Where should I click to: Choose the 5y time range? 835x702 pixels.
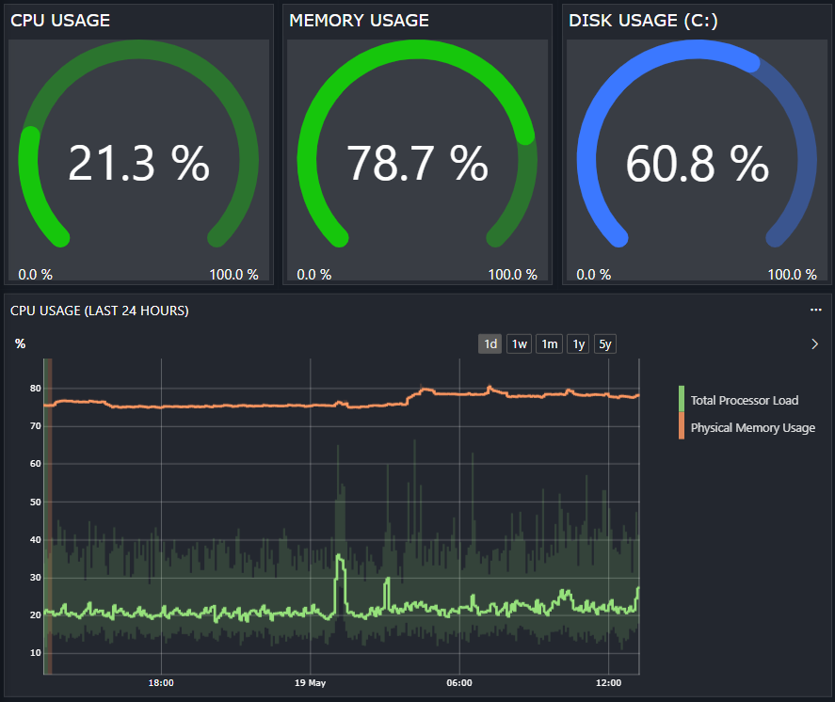pos(605,344)
